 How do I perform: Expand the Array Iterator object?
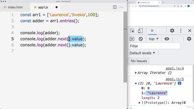point(136,73)
